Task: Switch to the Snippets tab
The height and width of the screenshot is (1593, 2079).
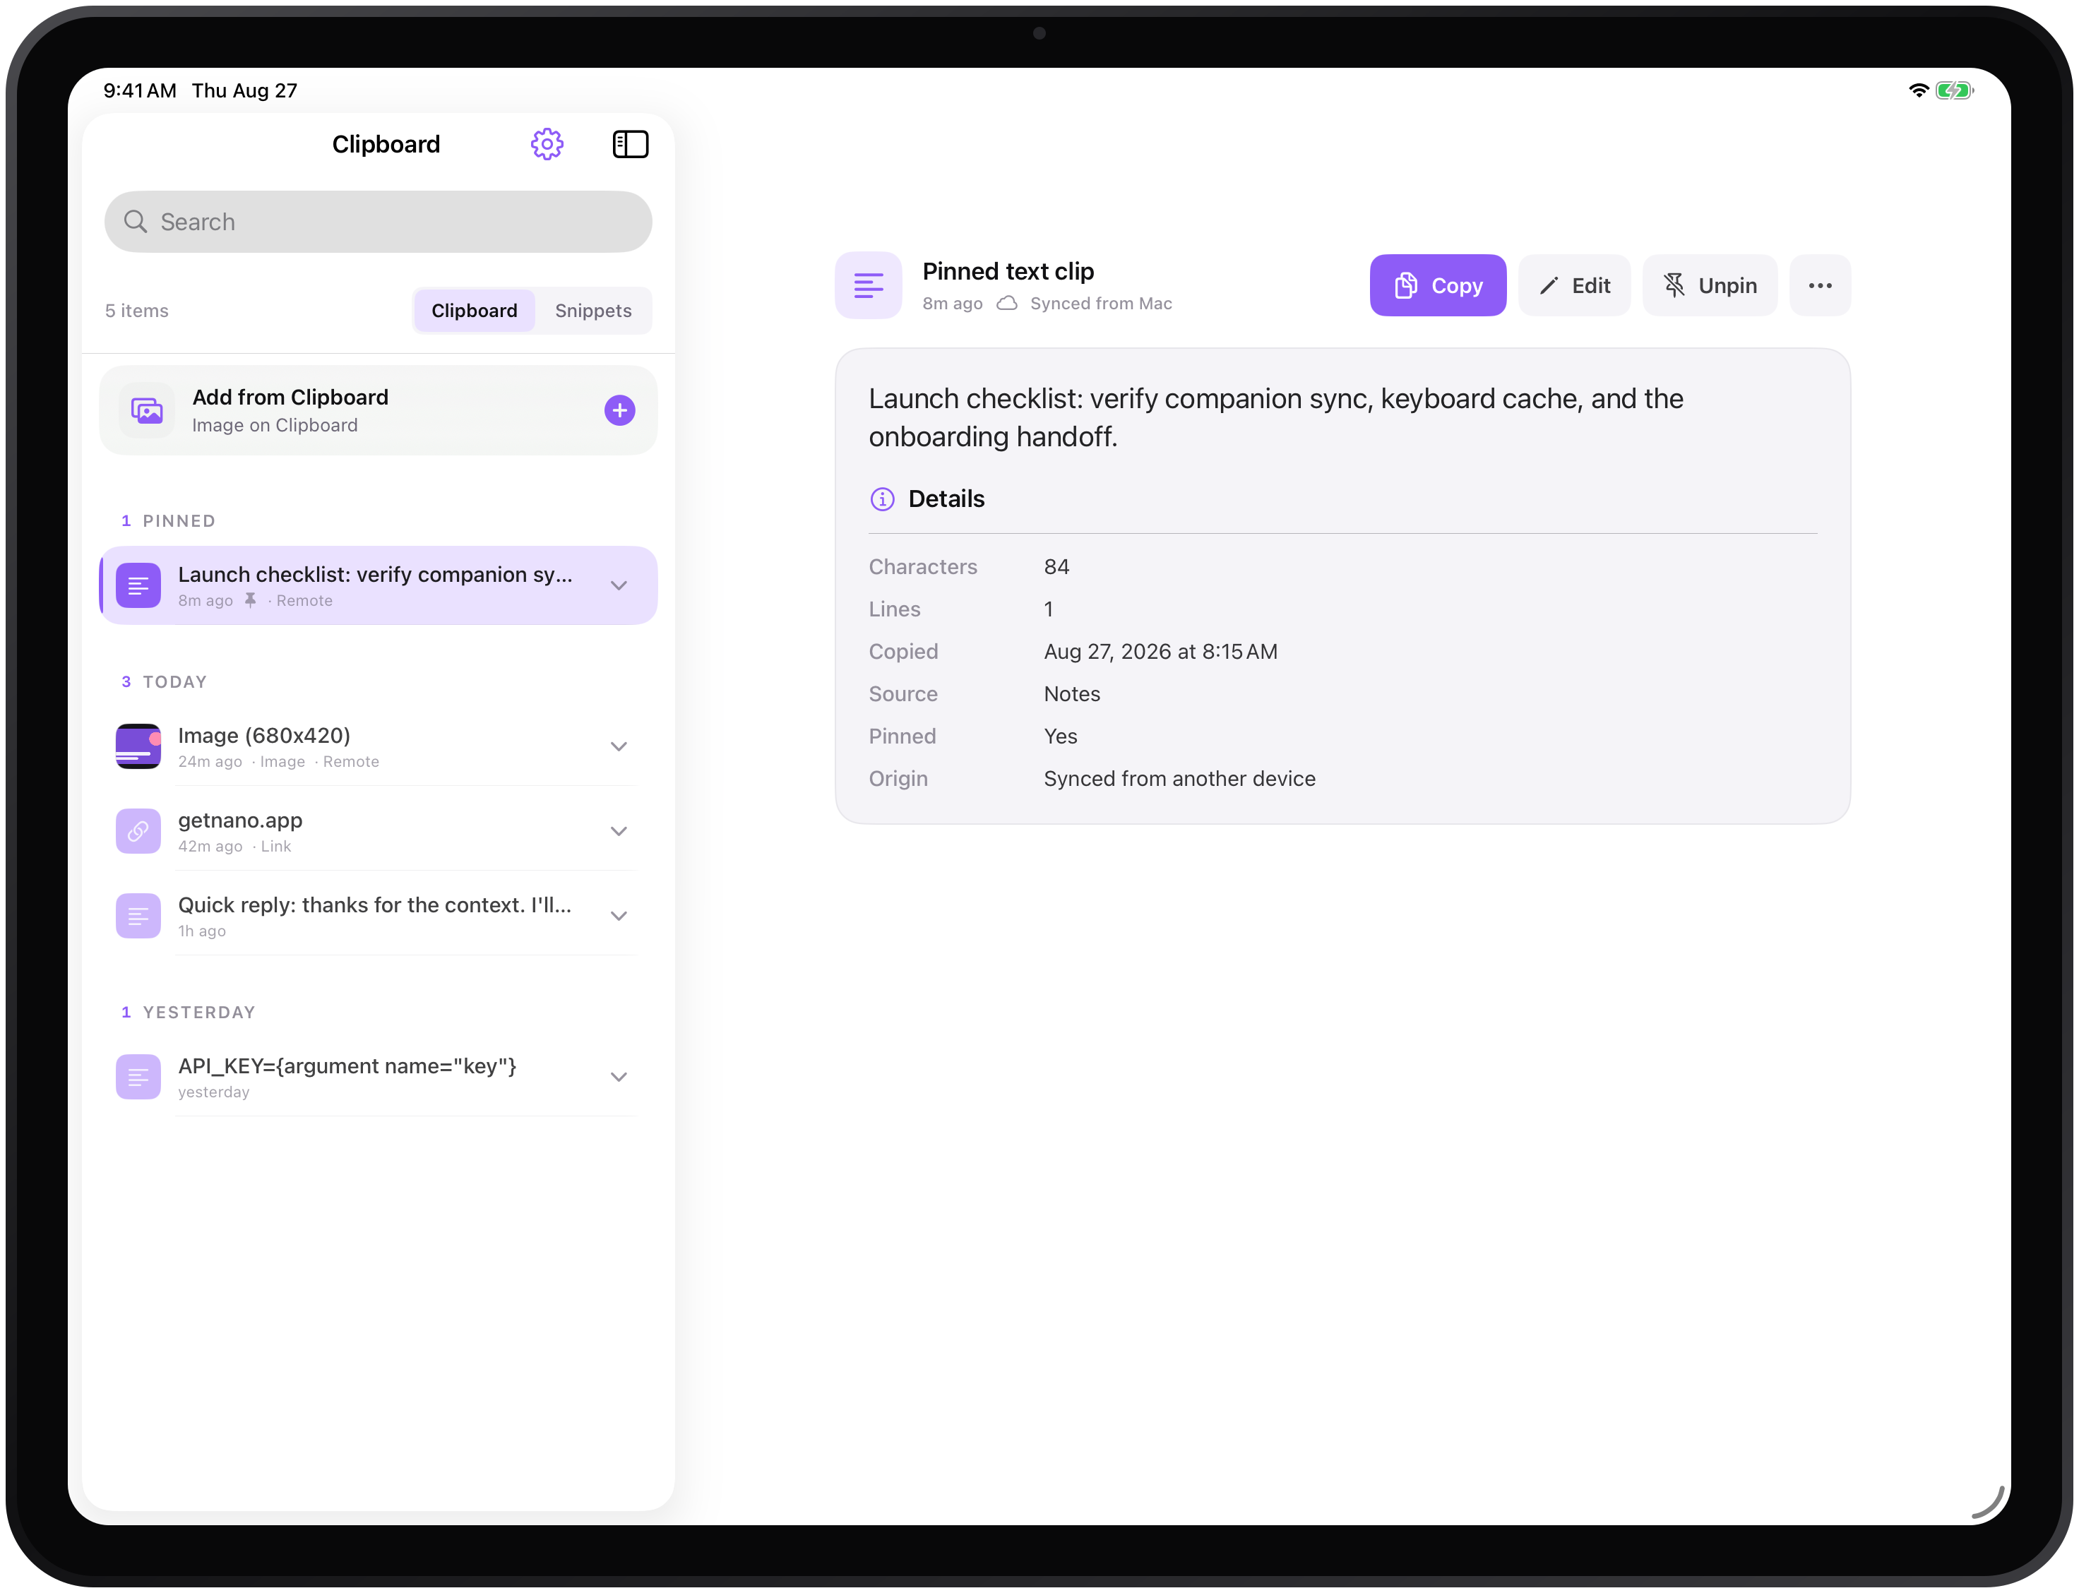Action: point(592,310)
